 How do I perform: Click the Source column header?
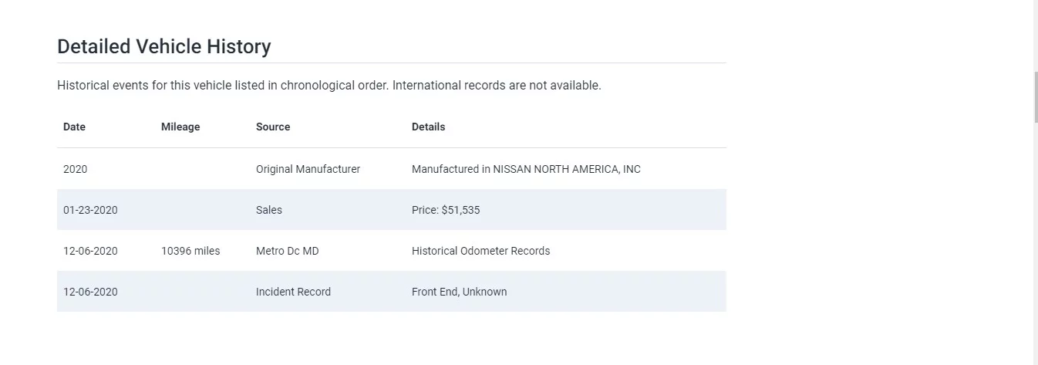[x=273, y=127]
